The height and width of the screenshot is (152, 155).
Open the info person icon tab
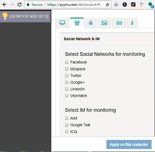tap(132, 23)
